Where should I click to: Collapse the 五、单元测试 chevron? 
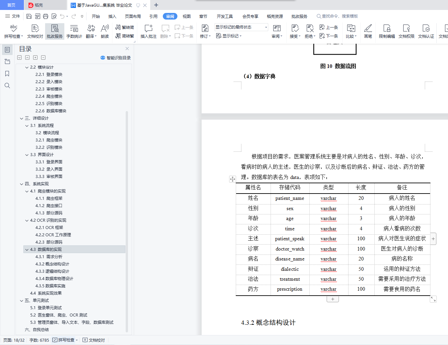pyautogui.click(x=22, y=301)
